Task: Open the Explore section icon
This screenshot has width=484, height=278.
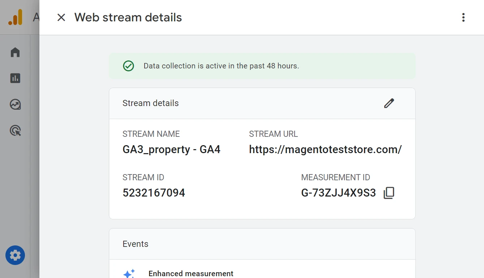Action: (x=15, y=105)
